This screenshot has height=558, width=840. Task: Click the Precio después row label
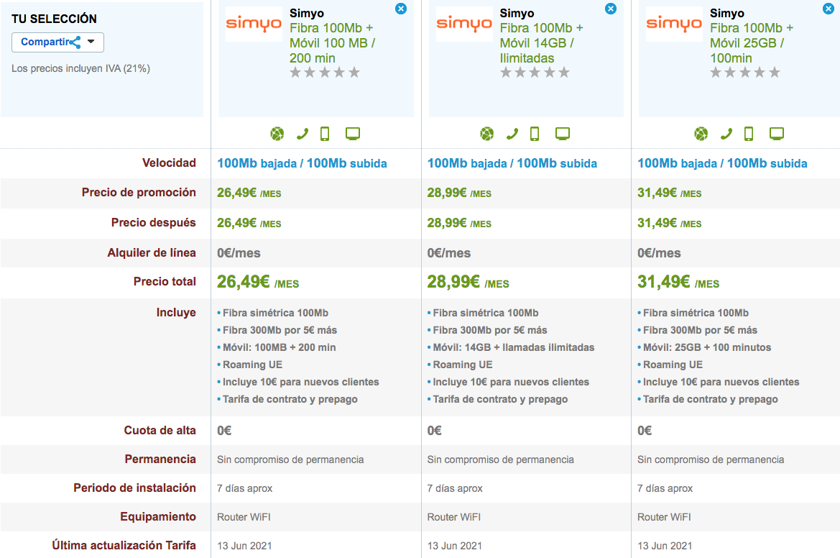click(154, 222)
